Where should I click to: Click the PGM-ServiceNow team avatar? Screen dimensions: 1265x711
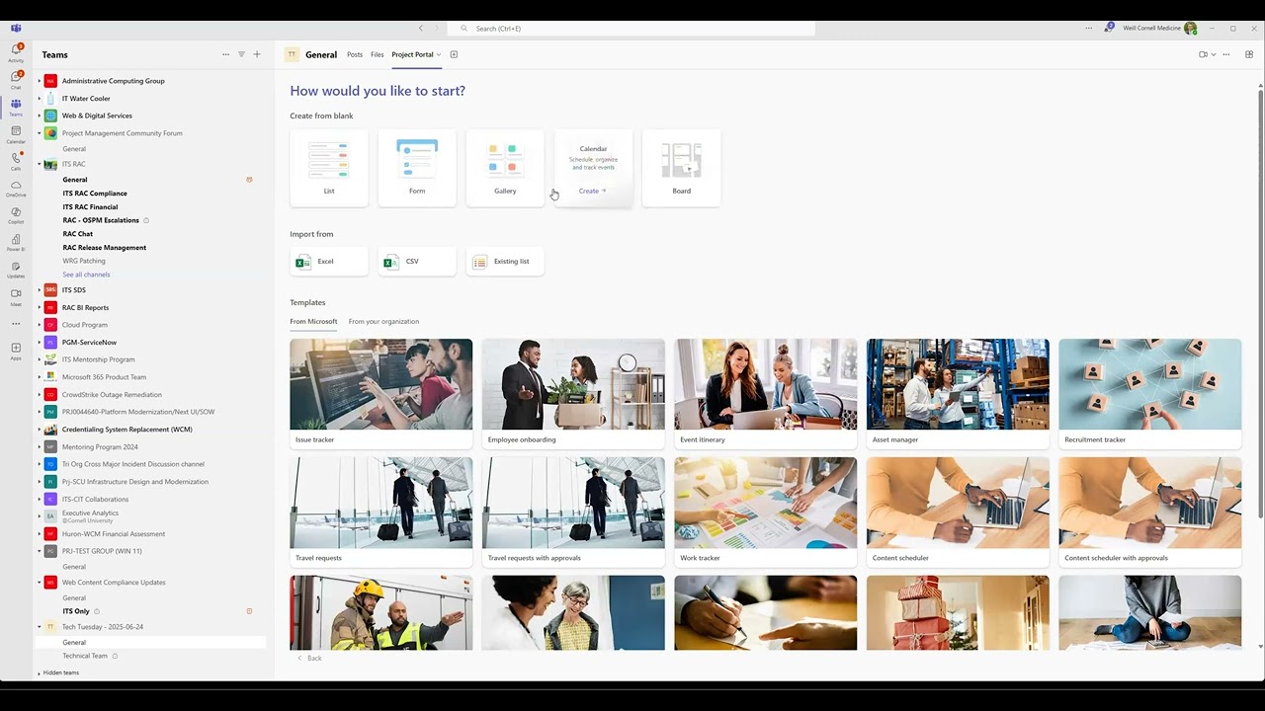point(50,343)
